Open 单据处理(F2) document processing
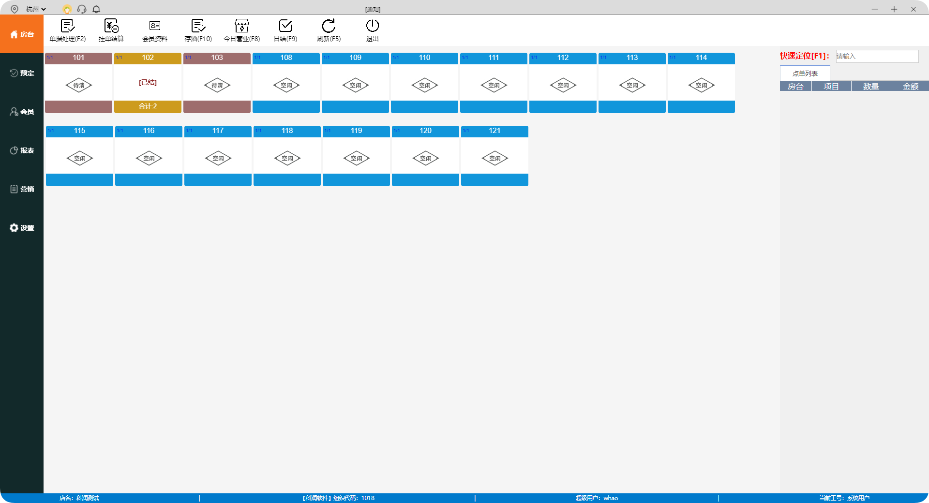Viewport: 929px width, 503px height. pyautogui.click(x=68, y=30)
